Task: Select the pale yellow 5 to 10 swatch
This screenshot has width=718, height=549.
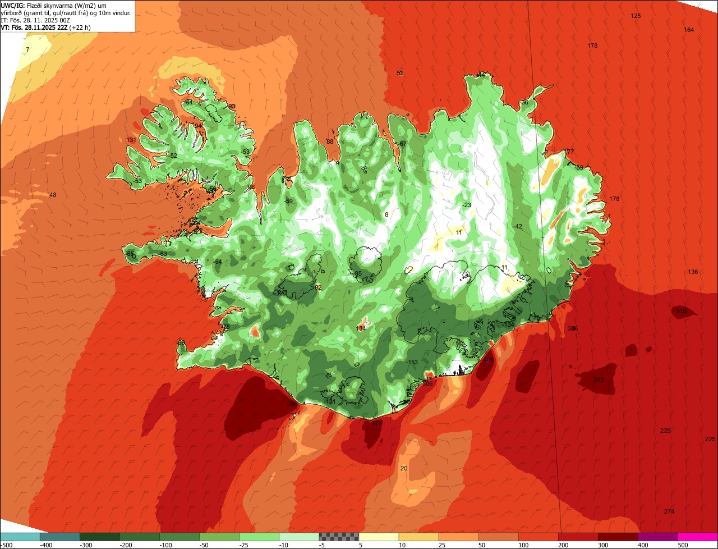Action: click(x=379, y=537)
